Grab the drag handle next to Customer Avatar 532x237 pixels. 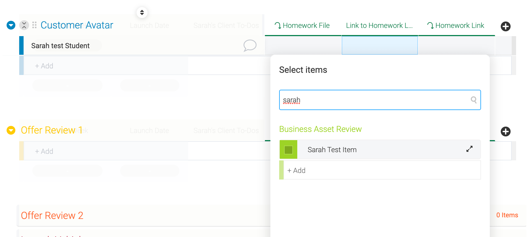[34, 25]
